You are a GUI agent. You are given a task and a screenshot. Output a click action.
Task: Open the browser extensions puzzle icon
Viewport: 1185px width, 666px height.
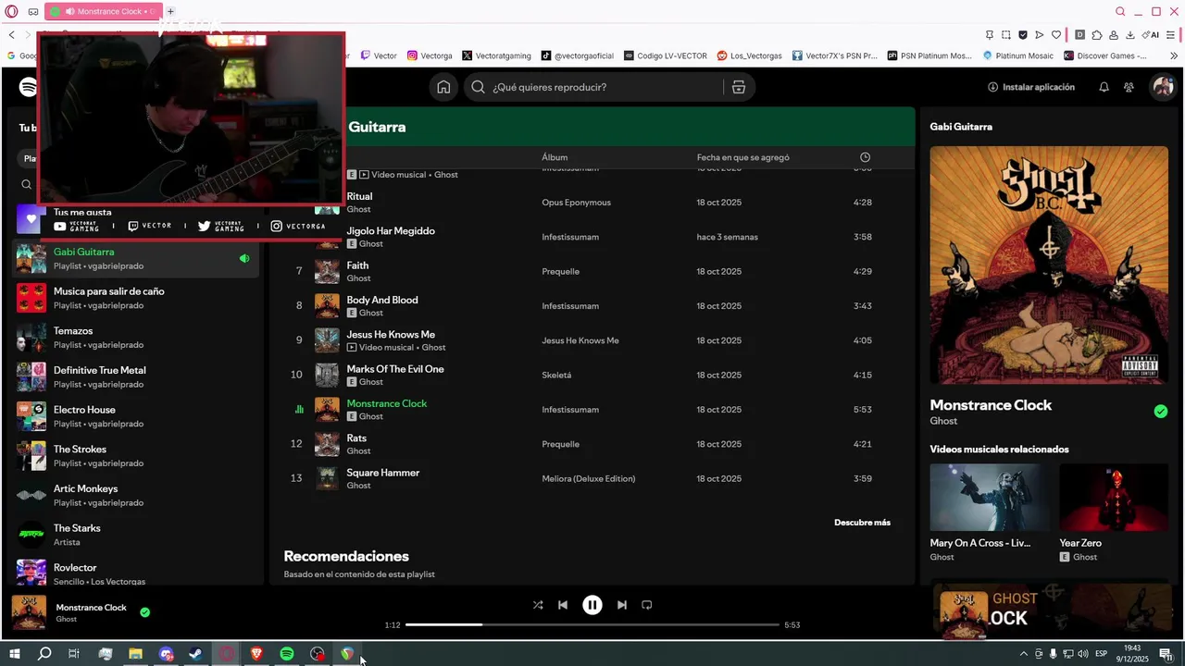tap(1097, 35)
